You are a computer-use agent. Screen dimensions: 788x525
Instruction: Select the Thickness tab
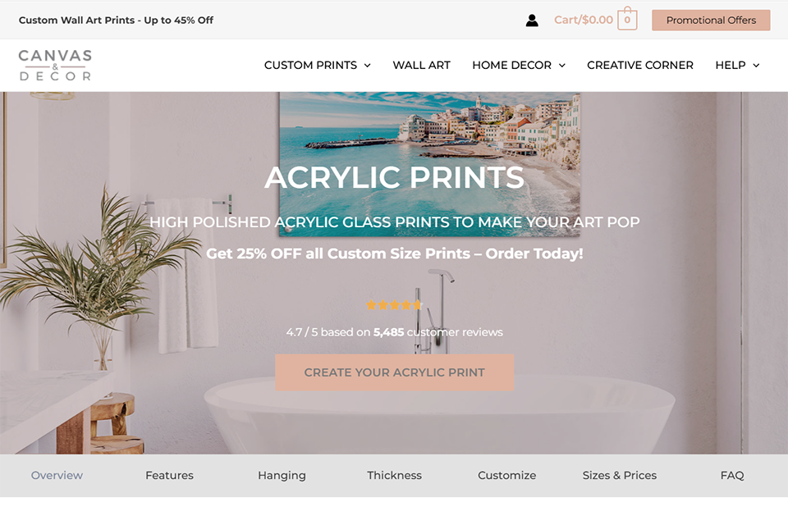(395, 475)
